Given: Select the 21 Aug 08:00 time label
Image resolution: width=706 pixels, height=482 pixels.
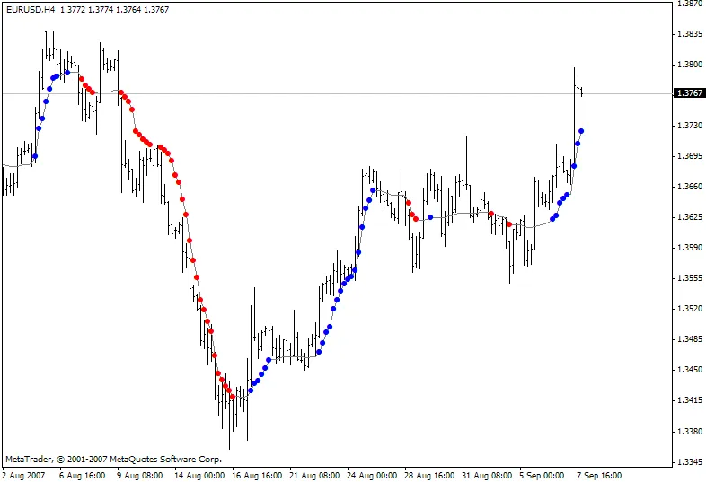Looking at the screenshot, I should tap(313, 475).
